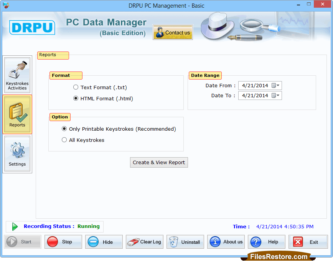
Task: Stop recording with the red Stop button
Action: [63, 242]
